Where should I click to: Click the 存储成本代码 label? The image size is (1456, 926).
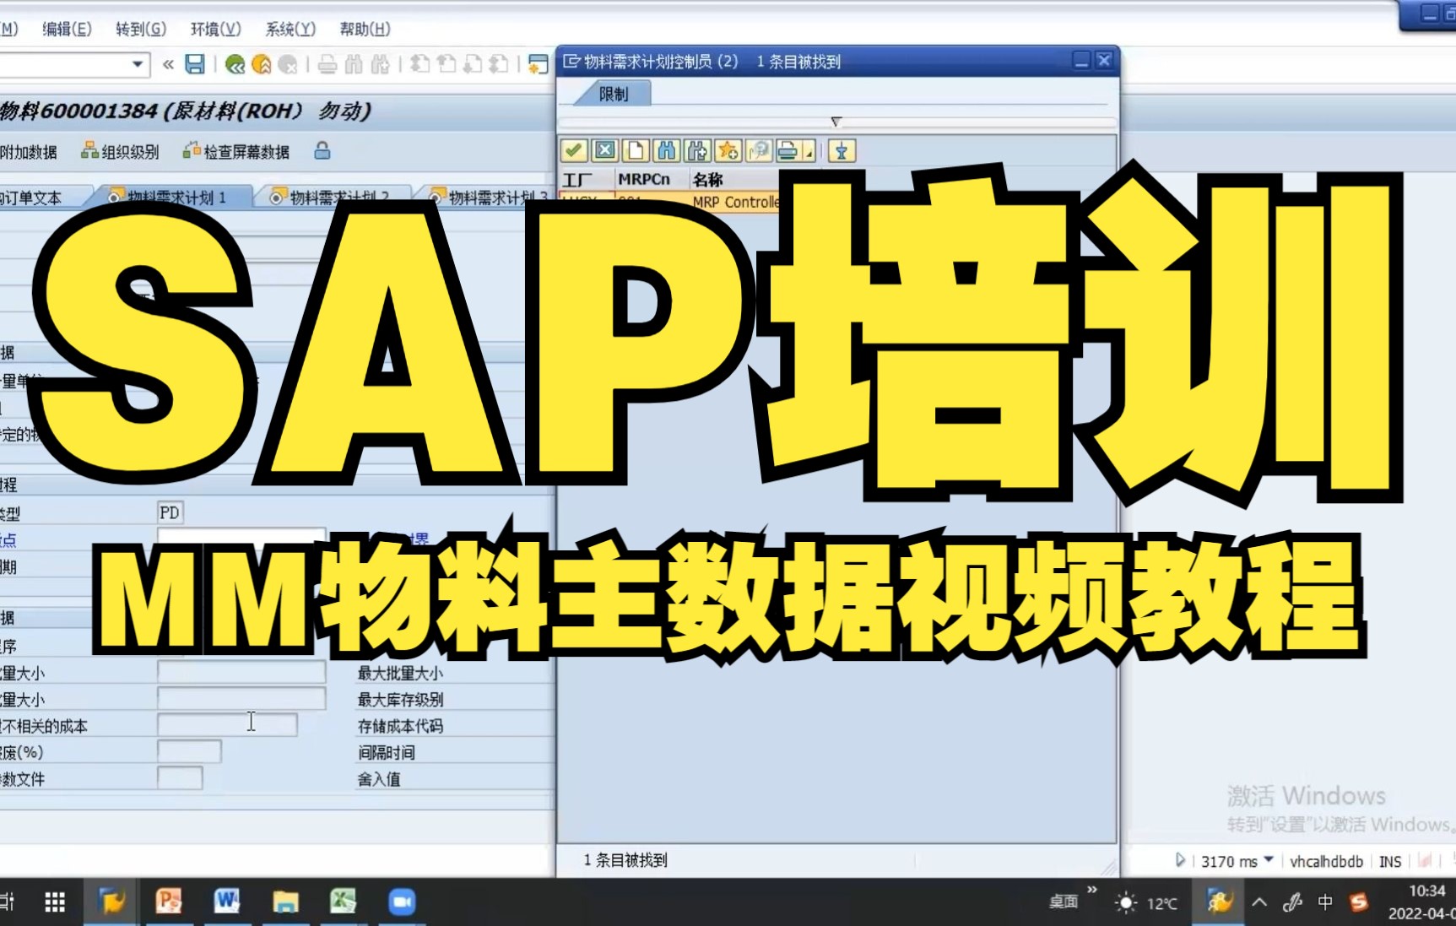pyautogui.click(x=400, y=726)
